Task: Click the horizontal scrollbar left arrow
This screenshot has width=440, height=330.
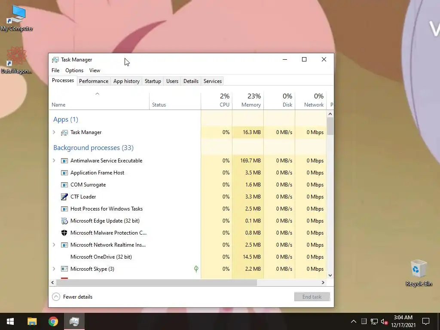Action: tap(52, 283)
